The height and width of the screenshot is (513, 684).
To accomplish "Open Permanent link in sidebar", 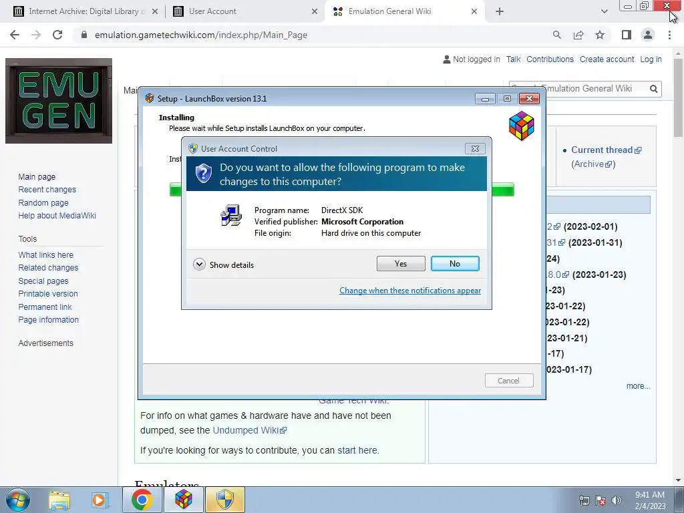I will pyautogui.click(x=45, y=307).
